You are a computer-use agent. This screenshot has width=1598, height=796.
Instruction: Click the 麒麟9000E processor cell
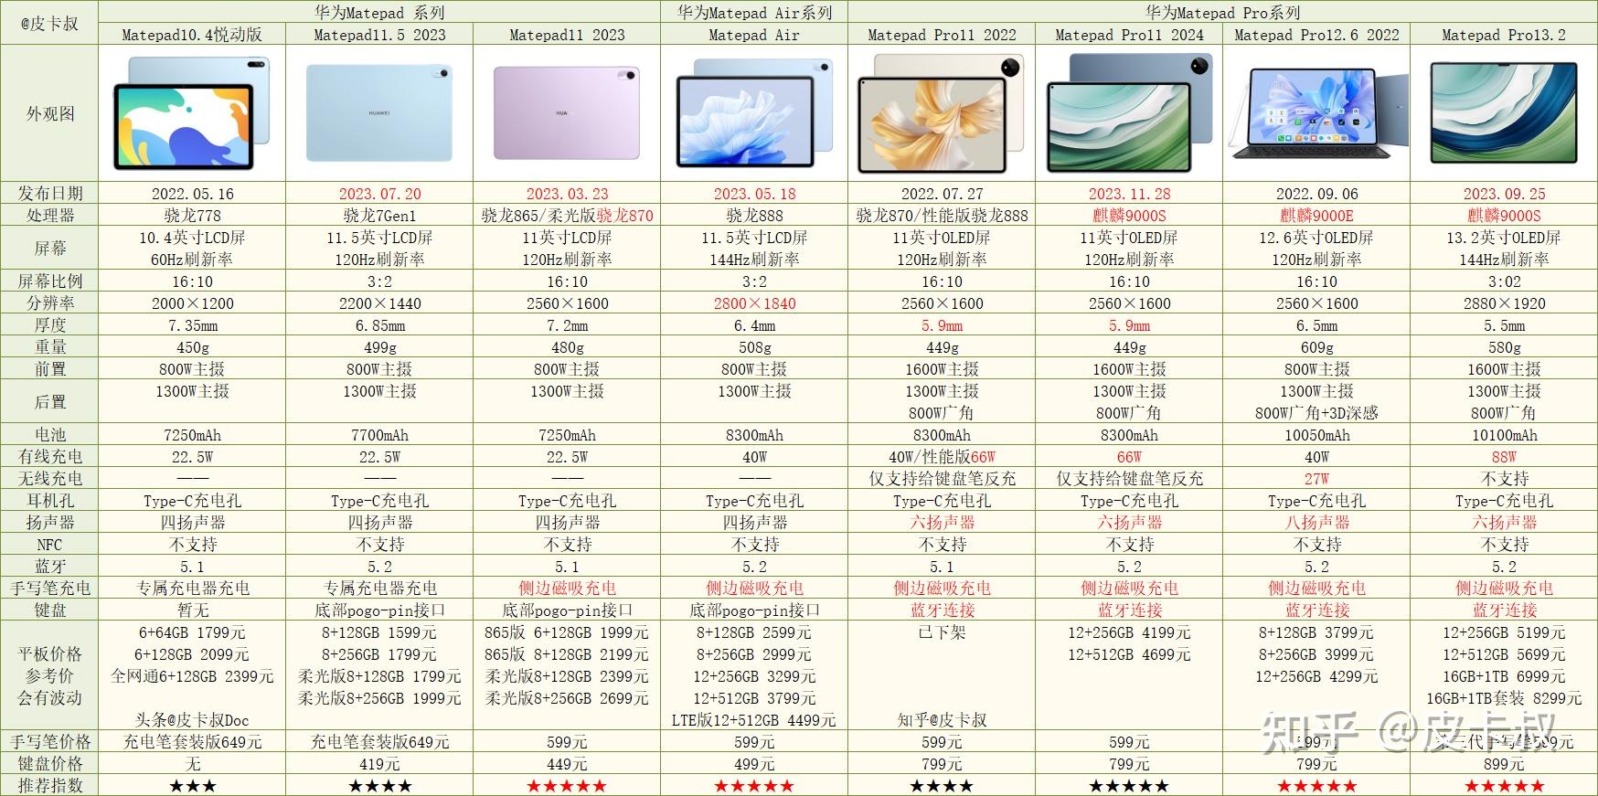pyautogui.click(x=1316, y=216)
